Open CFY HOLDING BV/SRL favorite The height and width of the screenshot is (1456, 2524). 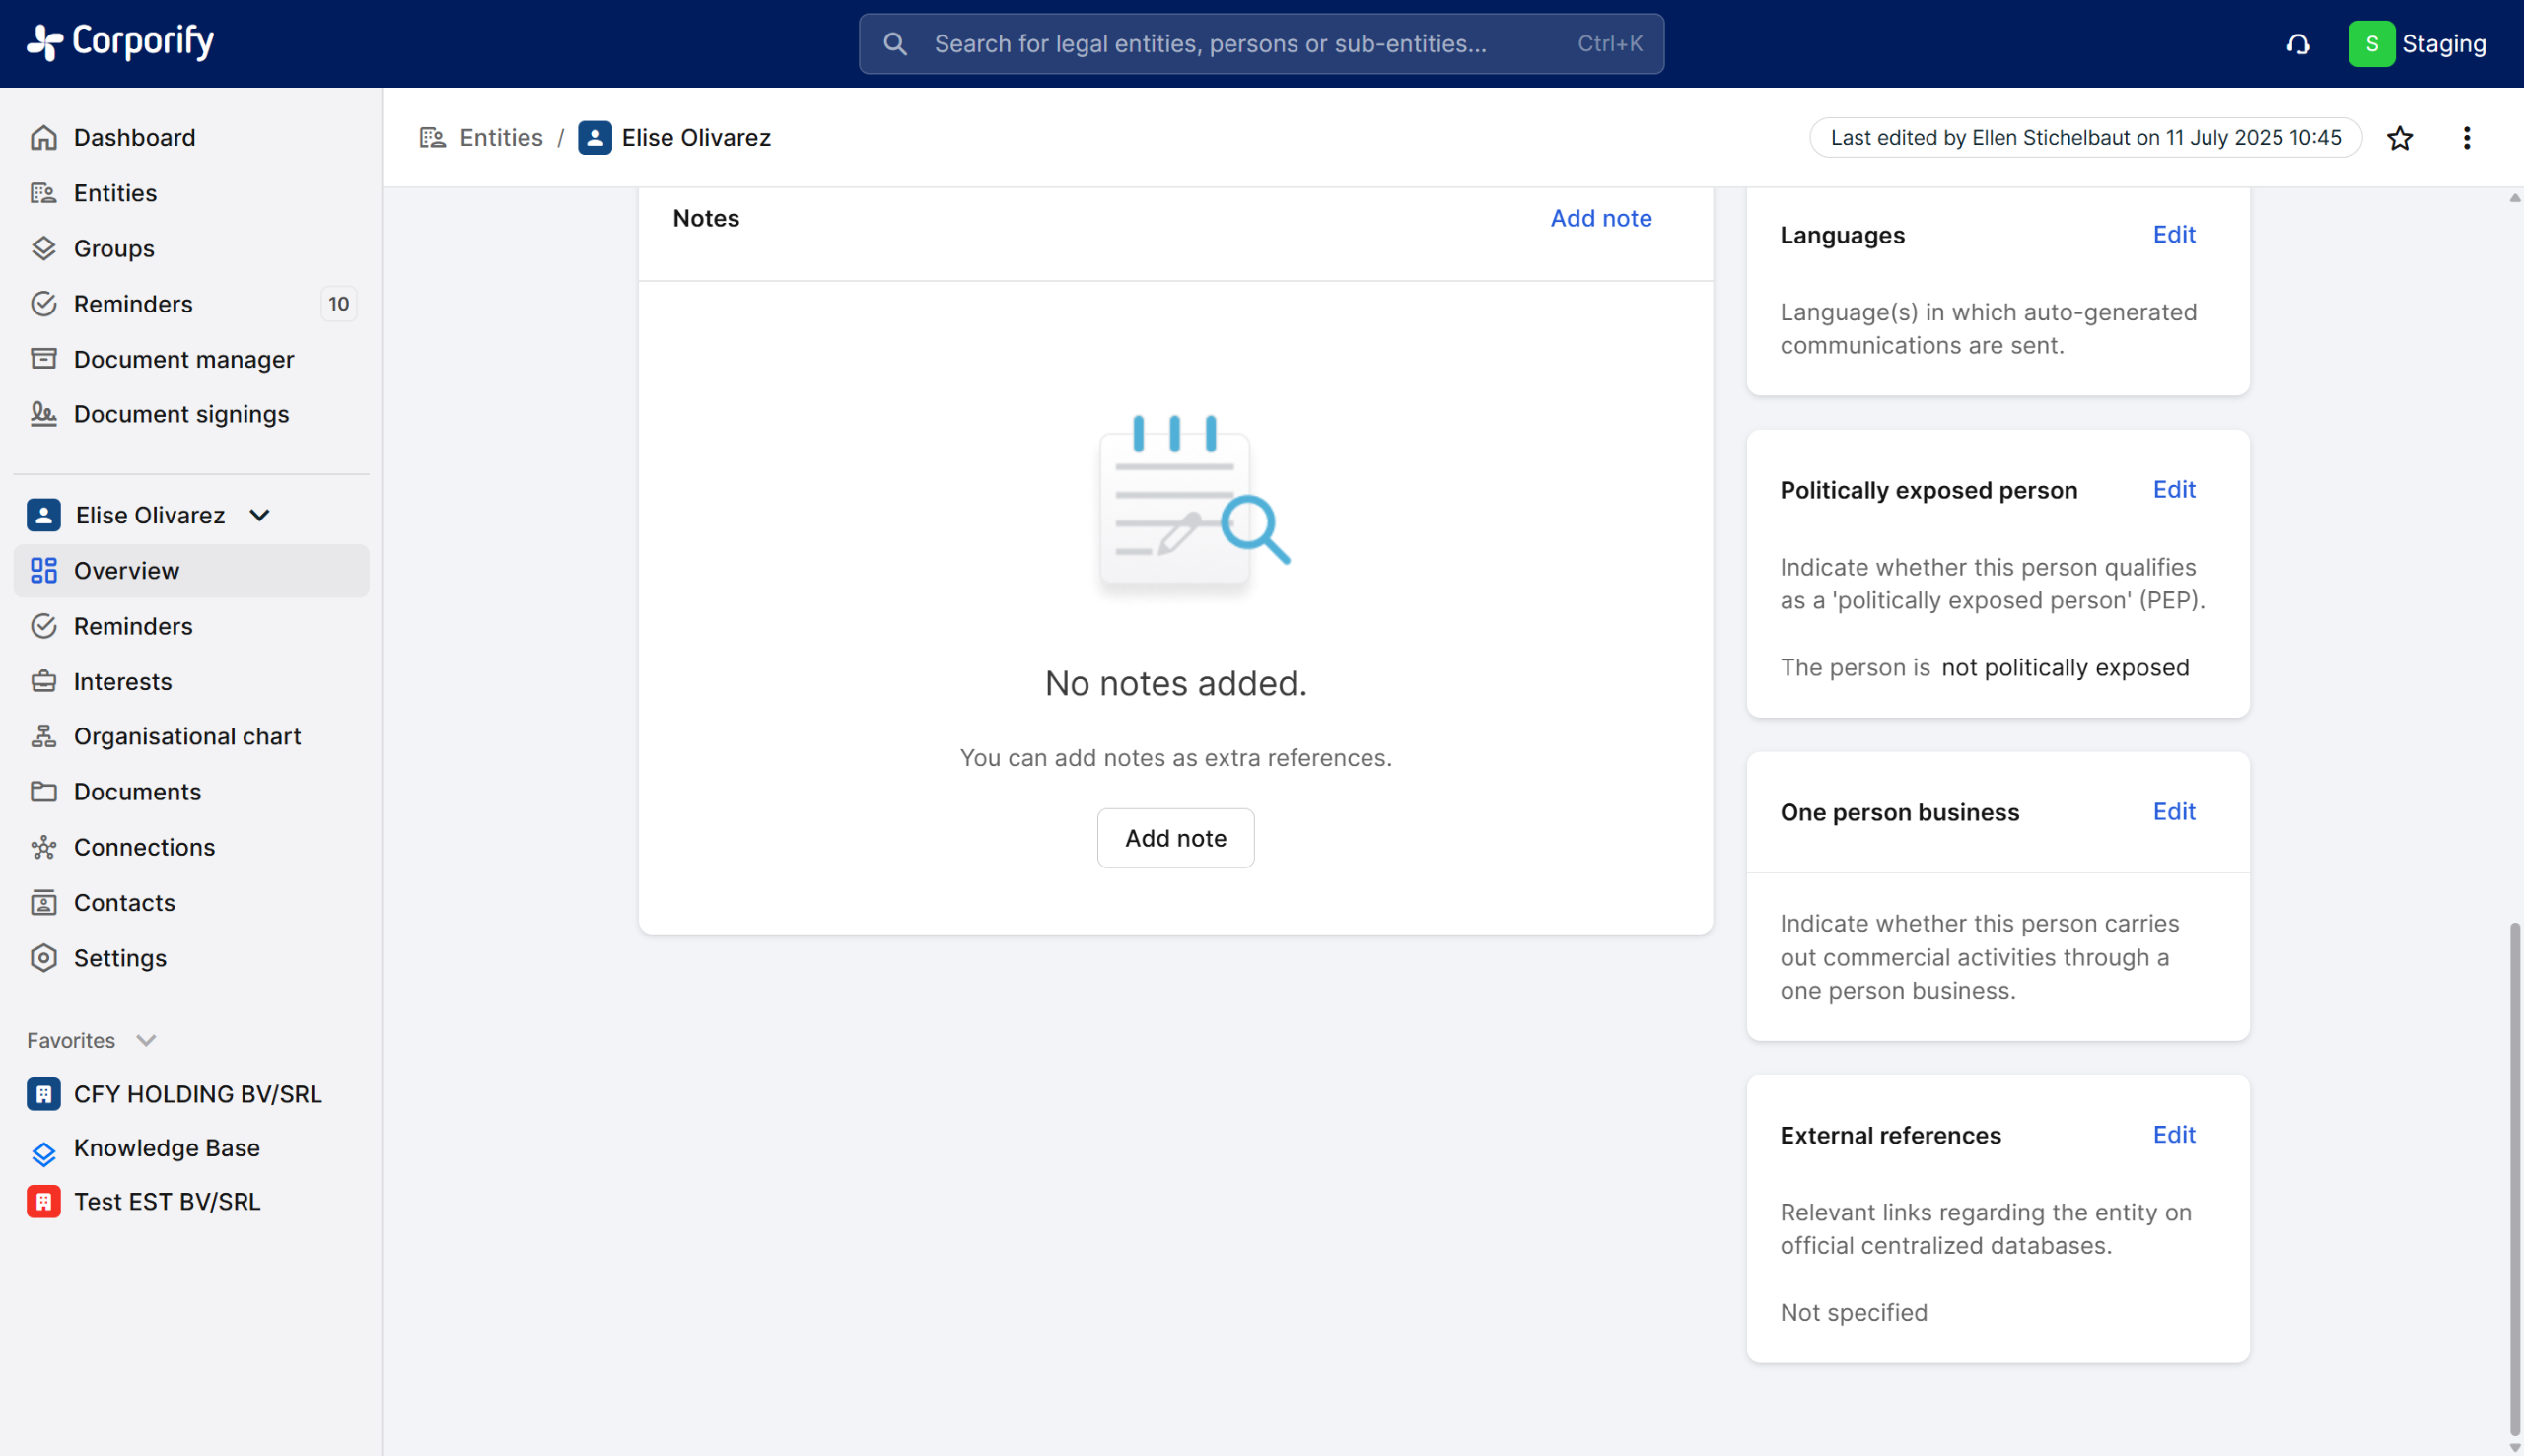[197, 1094]
